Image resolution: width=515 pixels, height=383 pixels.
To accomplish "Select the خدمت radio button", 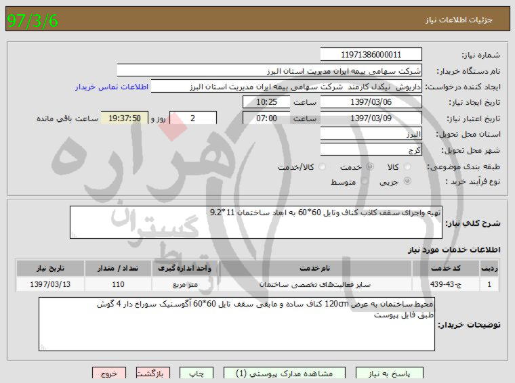I will tap(370, 167).
